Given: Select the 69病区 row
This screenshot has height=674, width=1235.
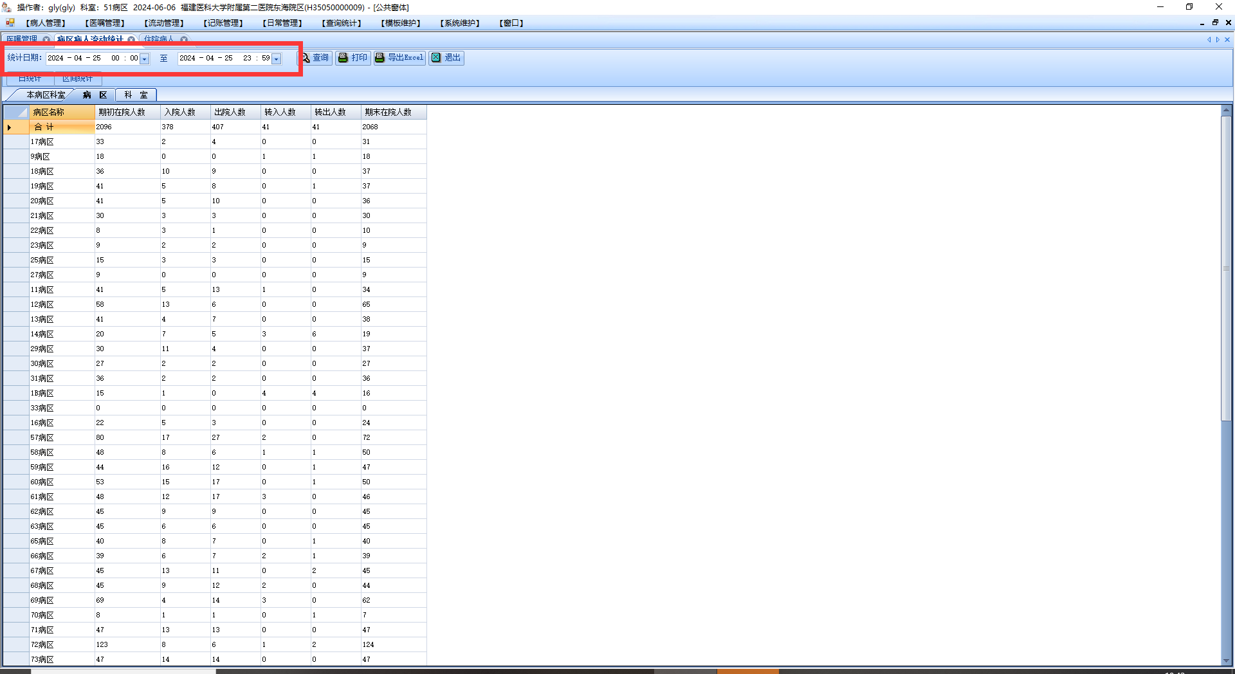Looking at the screenshot, I should coord(215,601).
